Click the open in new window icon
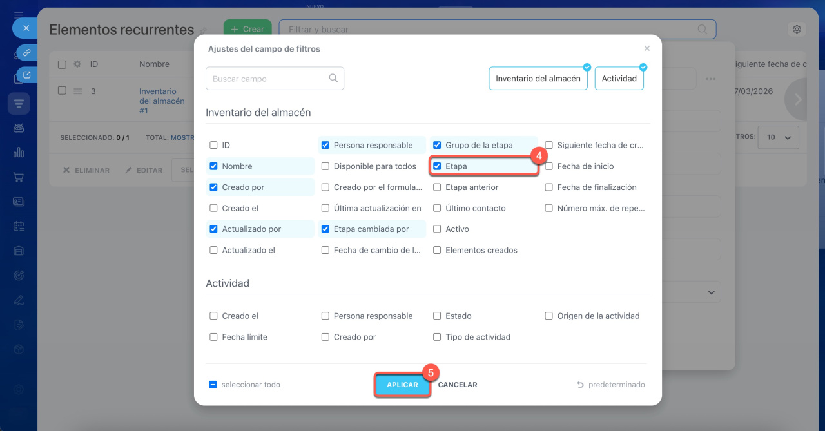Screen dimensions: 825x431 point(26,75)
